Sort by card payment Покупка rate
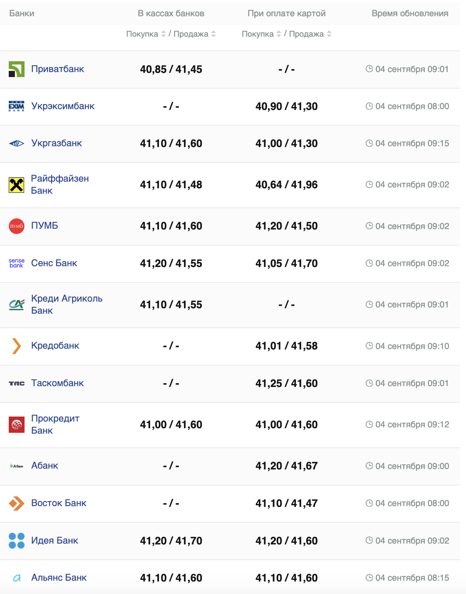Viewport: 466px width, 594px height. [279, 34]
